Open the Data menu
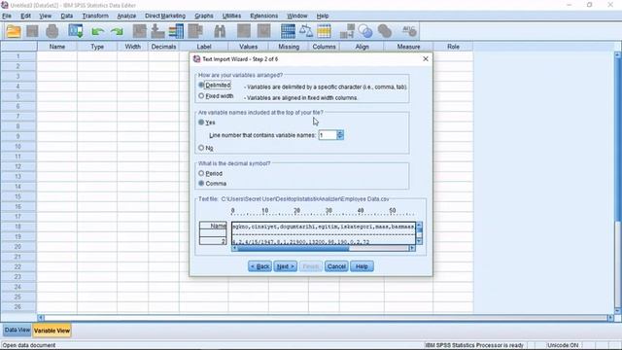622x350 pixels. click(x=67, y=16)
